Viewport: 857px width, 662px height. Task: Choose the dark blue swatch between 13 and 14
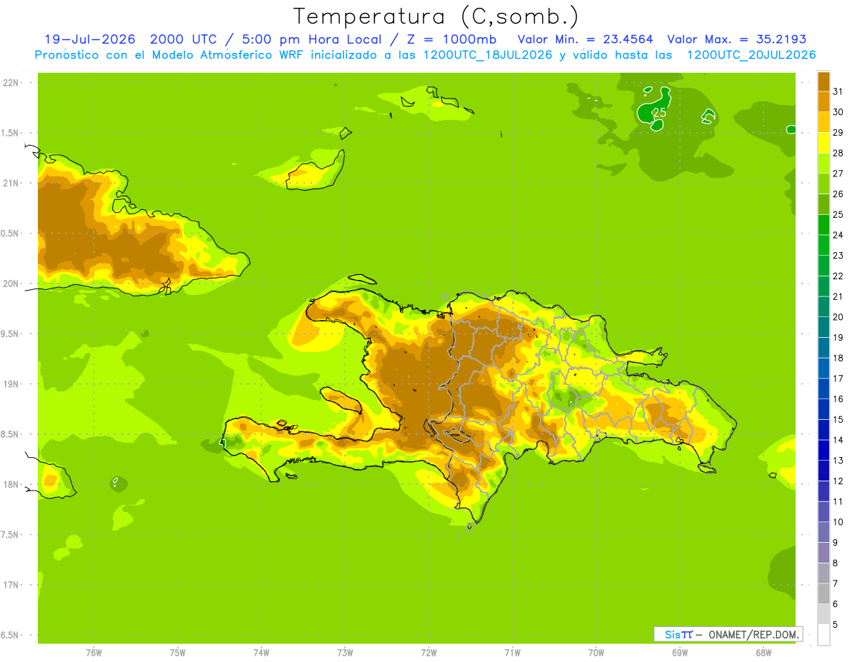[823, 451]
